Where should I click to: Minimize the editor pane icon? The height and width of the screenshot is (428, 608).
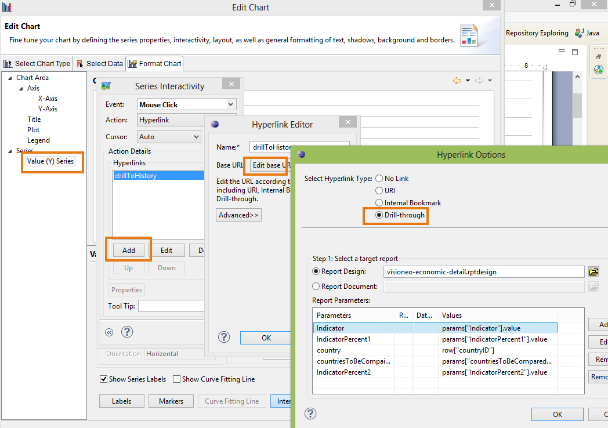click(562, 51)
